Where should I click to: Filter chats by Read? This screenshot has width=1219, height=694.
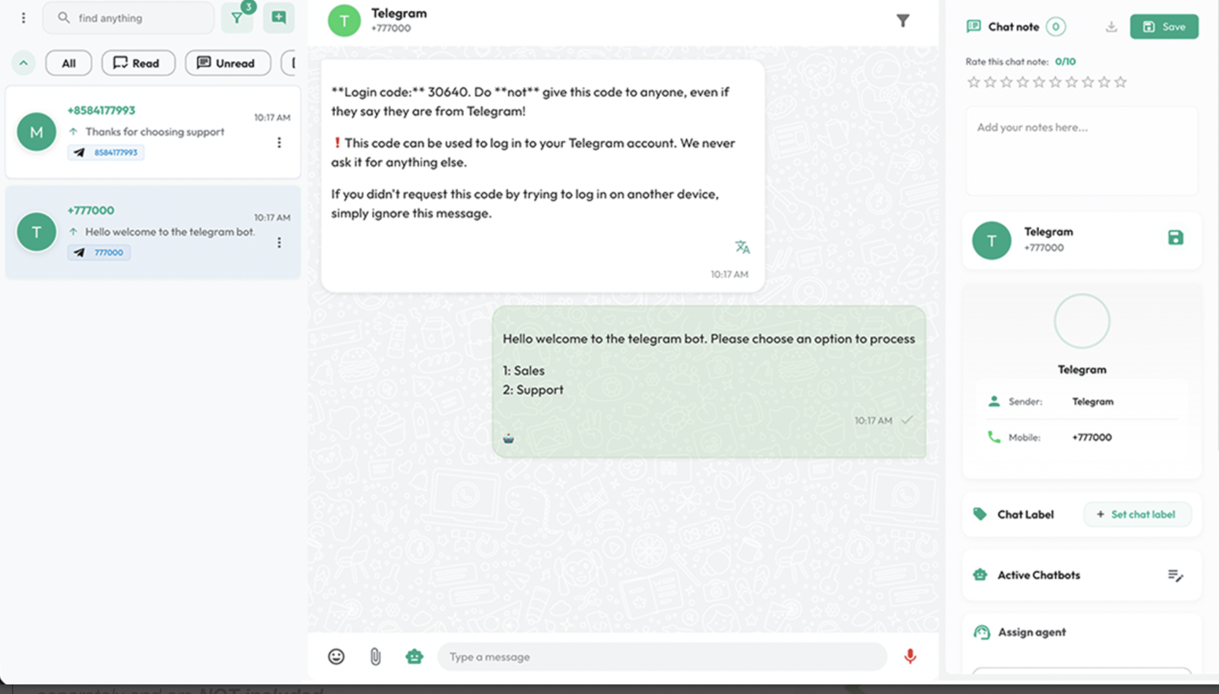[138, 63]
